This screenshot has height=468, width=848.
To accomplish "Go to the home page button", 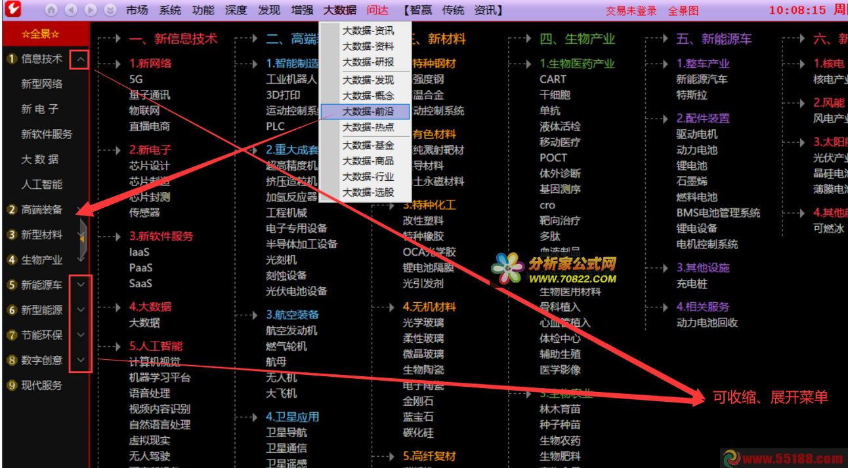I will (51, 10).
